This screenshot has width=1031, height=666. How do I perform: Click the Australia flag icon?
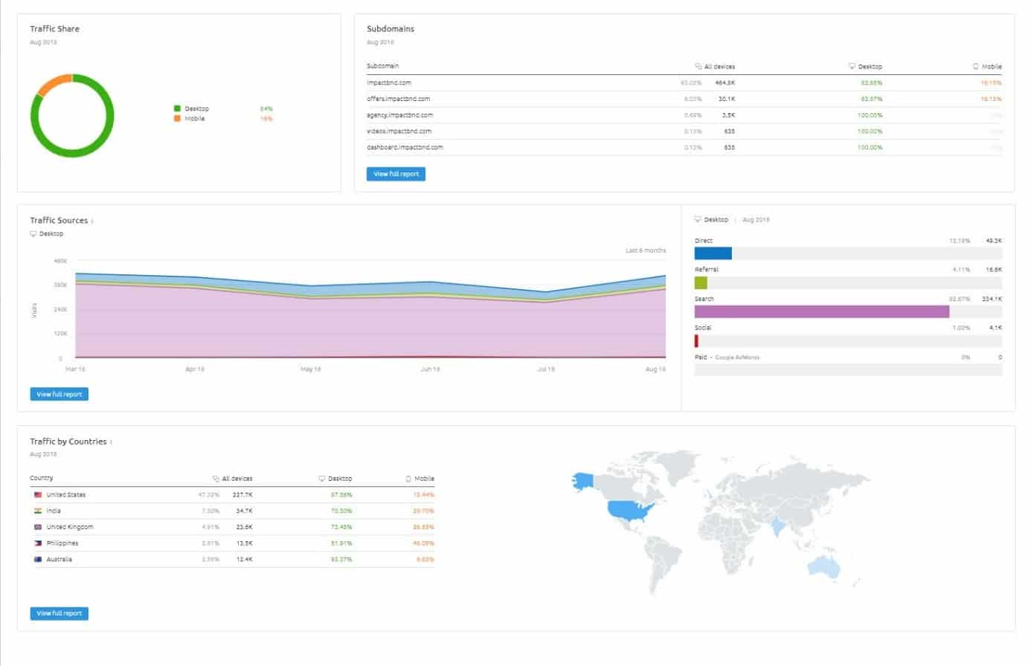coord(38,559)
